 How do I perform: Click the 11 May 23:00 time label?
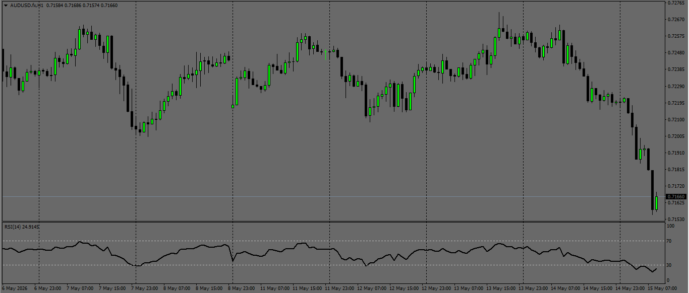(339, 288)
